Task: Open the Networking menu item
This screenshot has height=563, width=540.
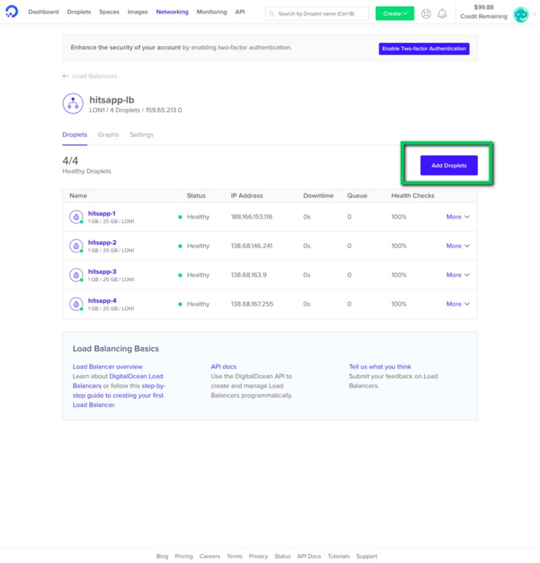Action: [172, 12]
